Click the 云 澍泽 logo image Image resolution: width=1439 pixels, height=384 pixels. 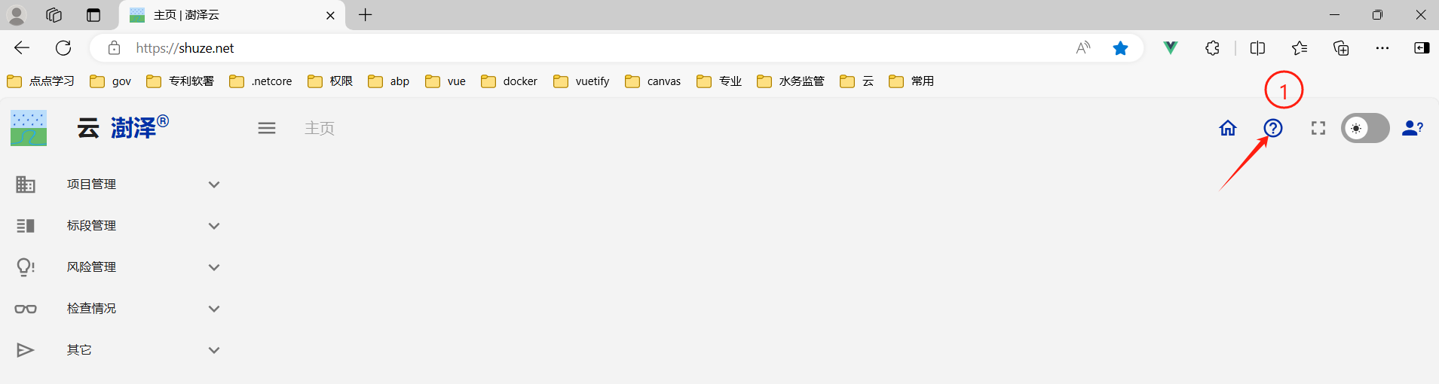click(x=29, y=128)
